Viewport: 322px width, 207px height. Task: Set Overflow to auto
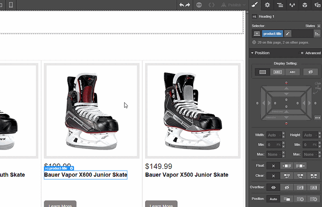click(x=314, y=187)
